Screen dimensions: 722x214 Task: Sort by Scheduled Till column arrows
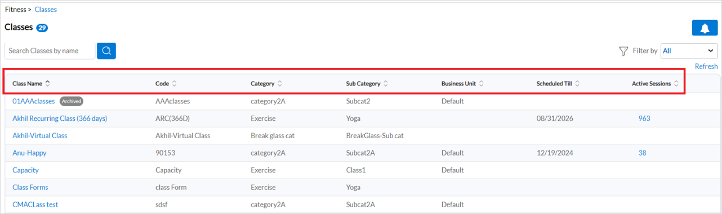coord(578,84)
